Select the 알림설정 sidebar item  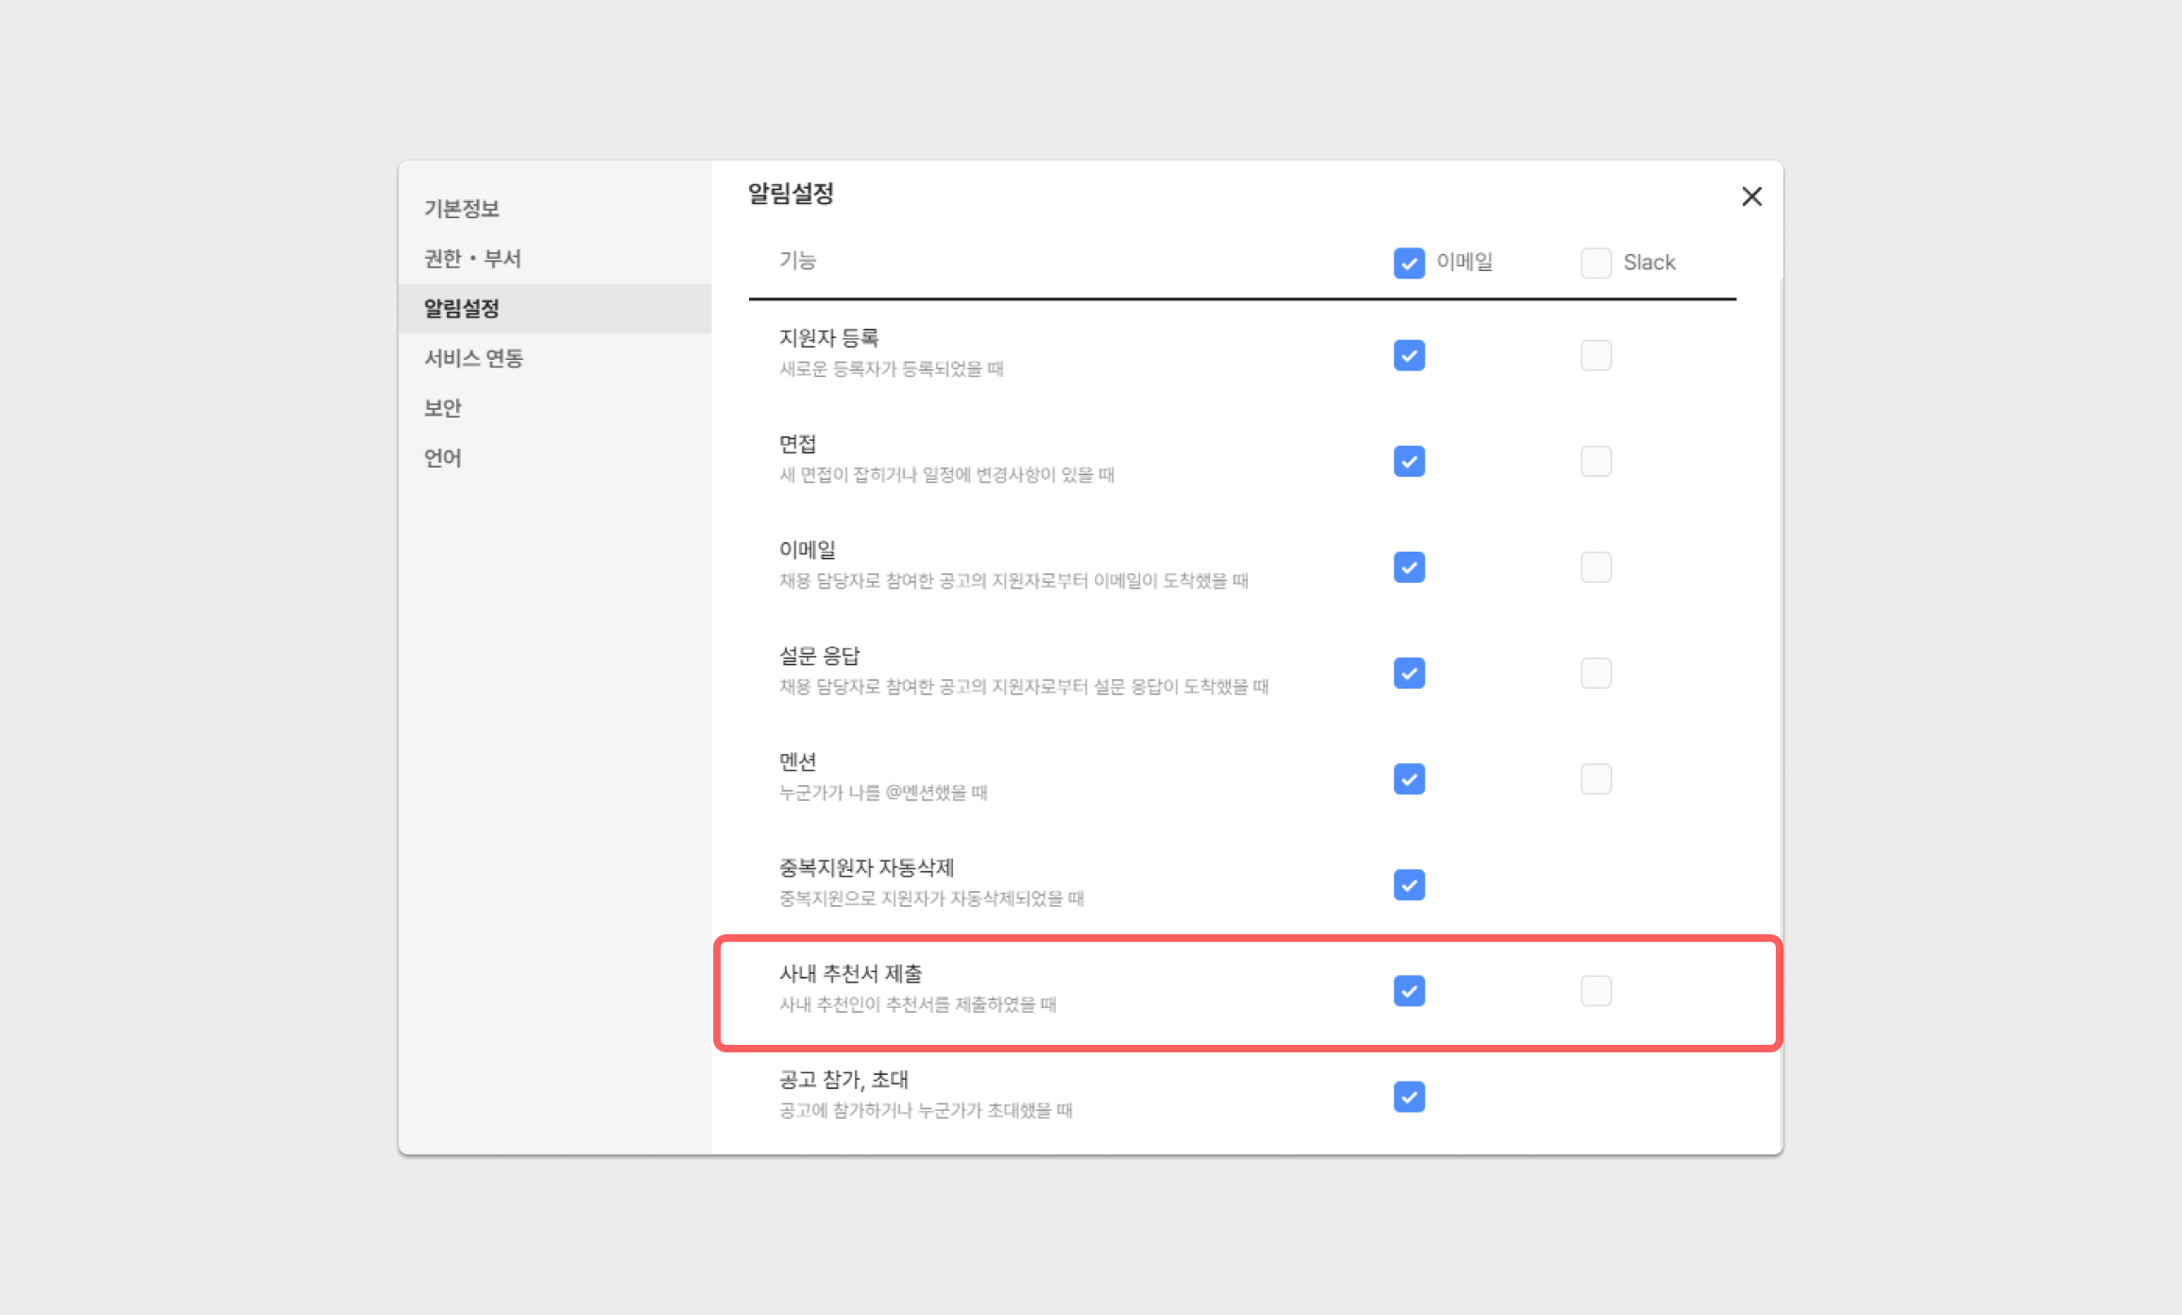(461, 309)
